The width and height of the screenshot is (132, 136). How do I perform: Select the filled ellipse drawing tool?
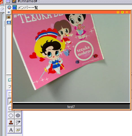(x=18, y=115)
